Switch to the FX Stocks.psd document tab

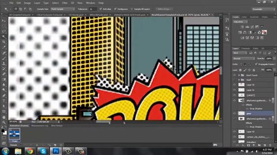(76, 15)
